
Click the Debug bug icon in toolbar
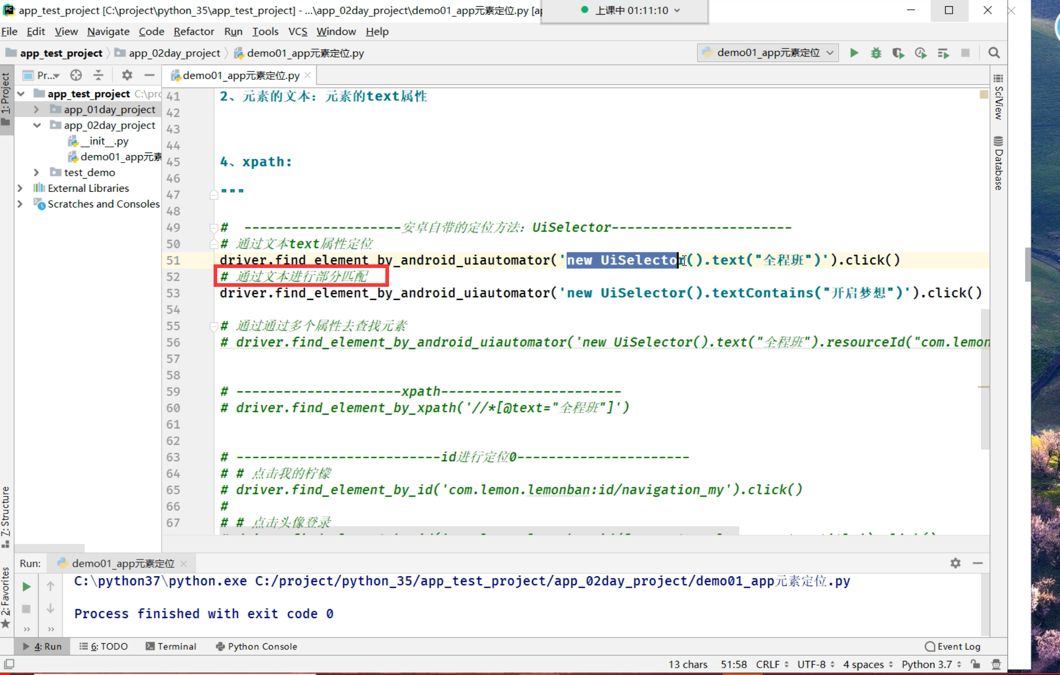click(x=876, y=53)
